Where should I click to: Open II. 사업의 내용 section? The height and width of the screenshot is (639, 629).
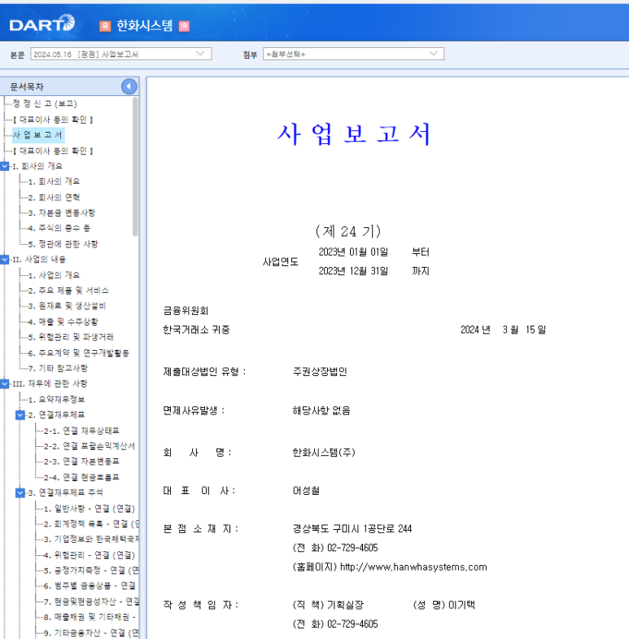click(x=39, y=259)
